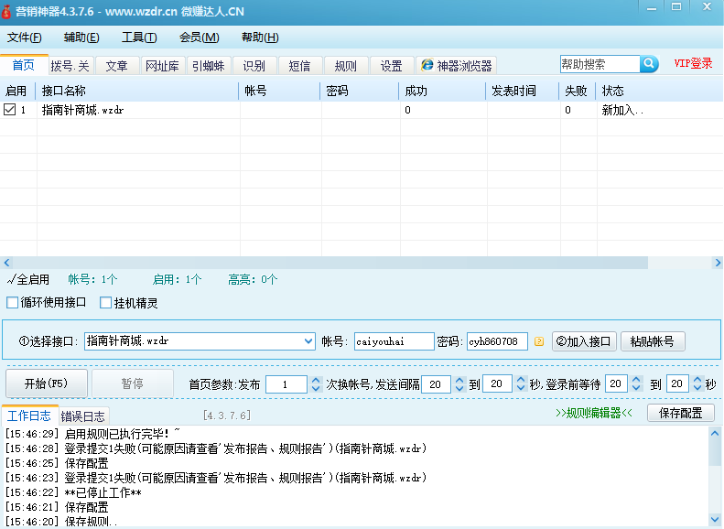Click the 保存配置 button
Viewport: 724px width, 529px height.
(x=680, y=413)
